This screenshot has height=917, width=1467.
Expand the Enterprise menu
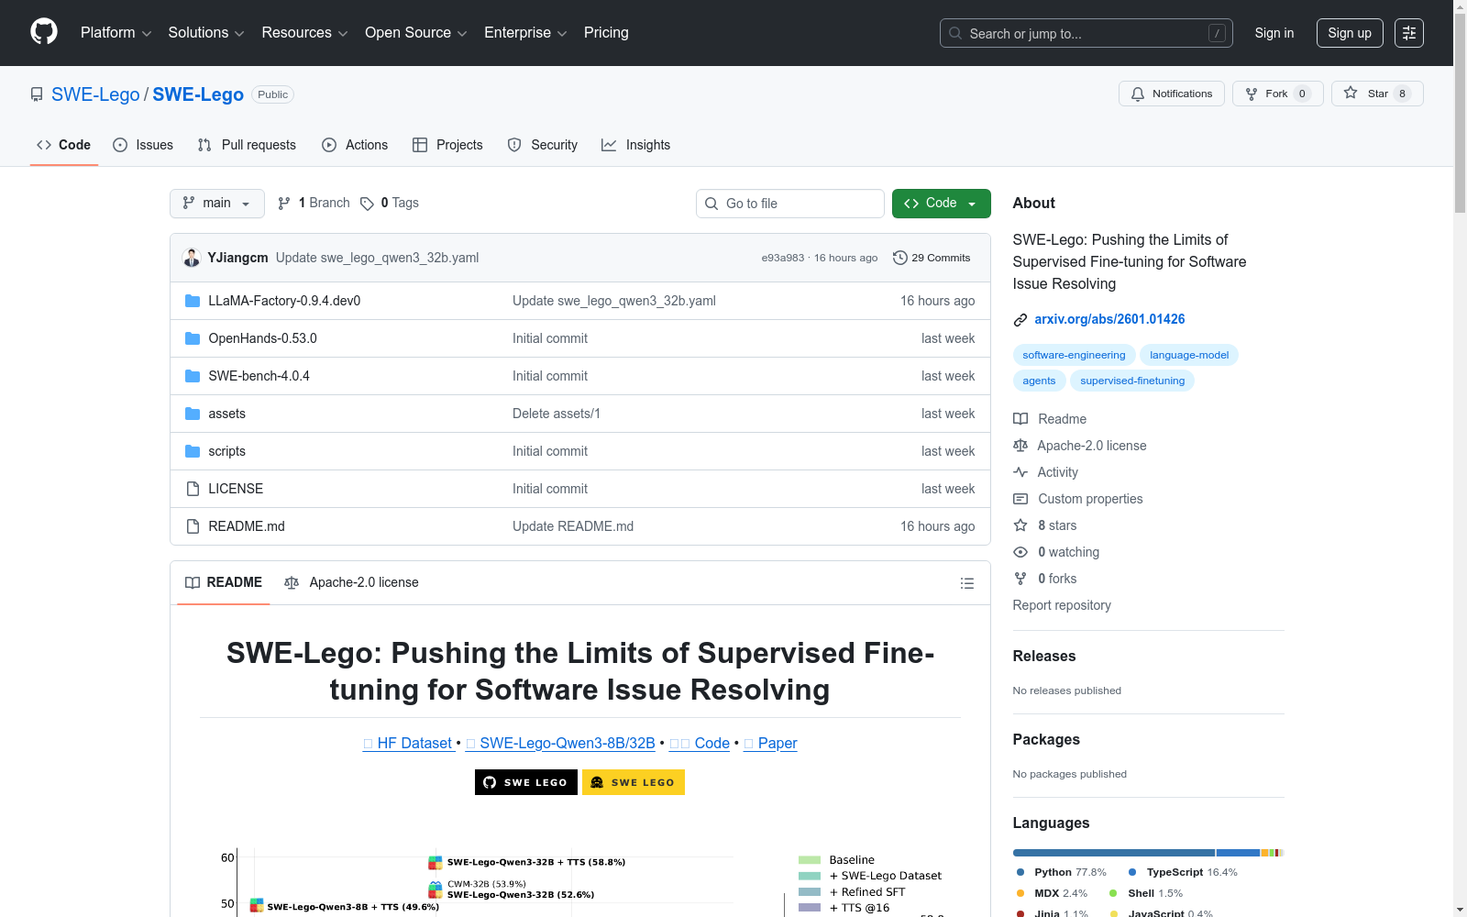[x=525, y=33]
